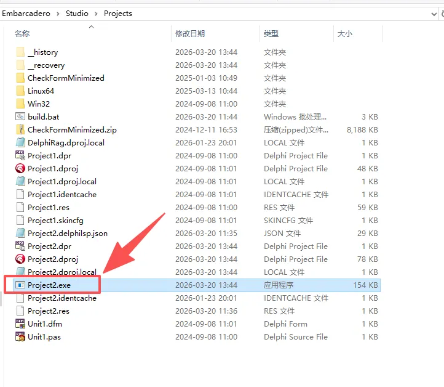Click the build.bat batch file icon
This screenshot has height=387, width=444.
coord(20,116)
